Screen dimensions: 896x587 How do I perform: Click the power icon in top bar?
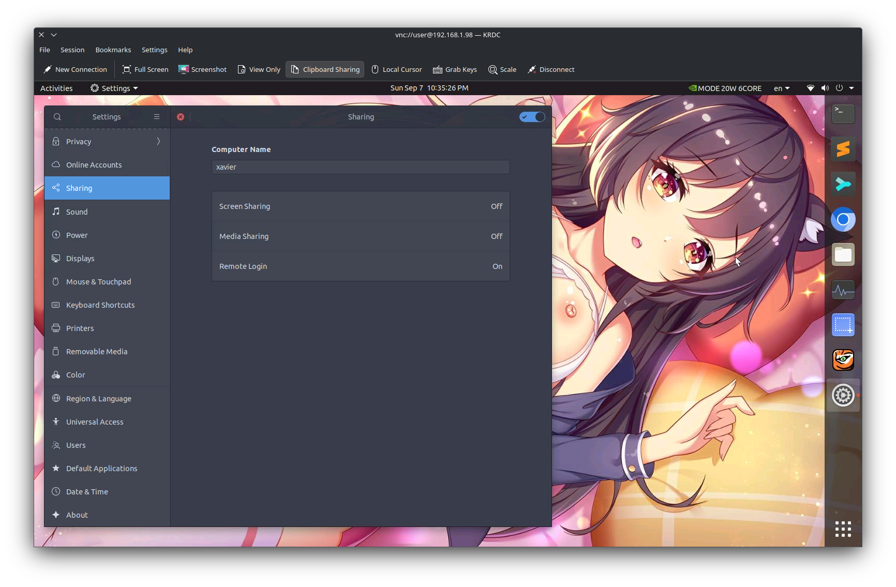tap(839, 88)
